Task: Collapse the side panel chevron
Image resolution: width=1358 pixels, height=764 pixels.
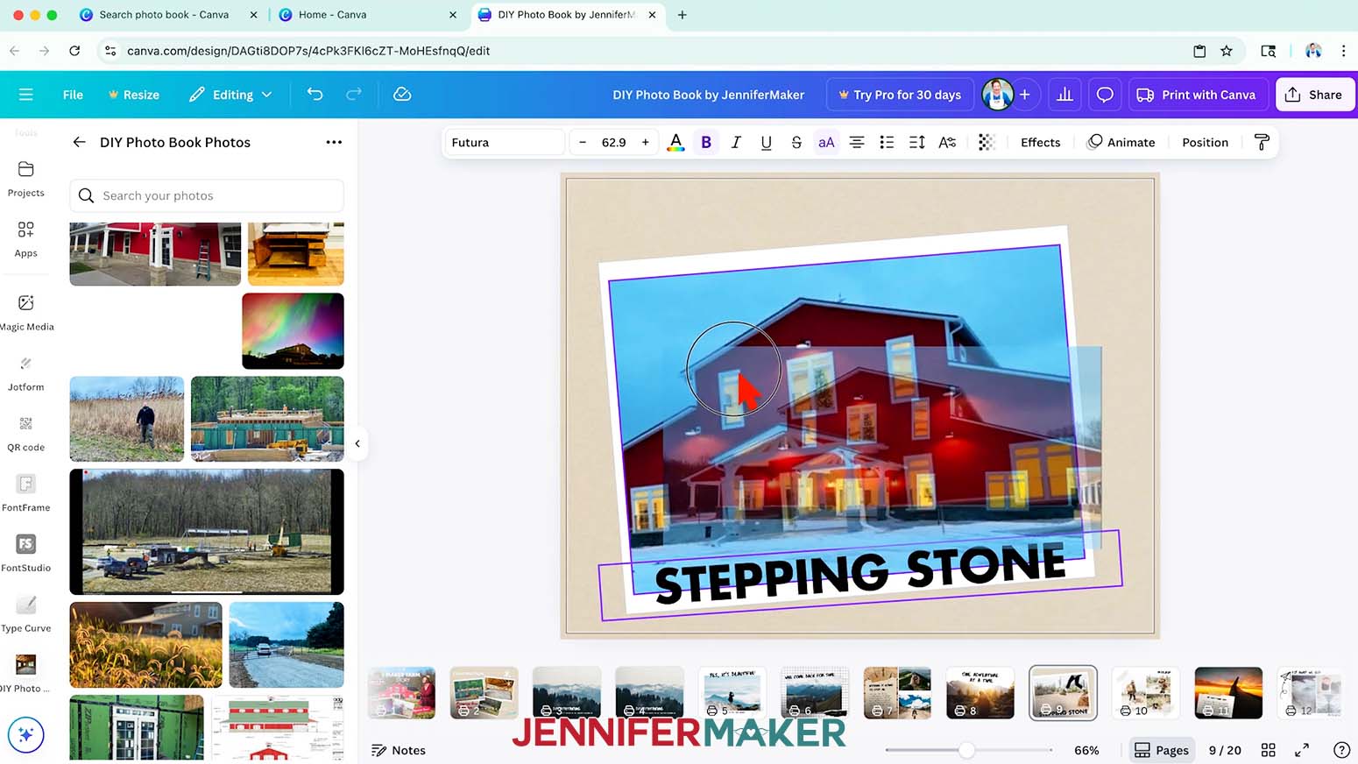Action: 357,443
